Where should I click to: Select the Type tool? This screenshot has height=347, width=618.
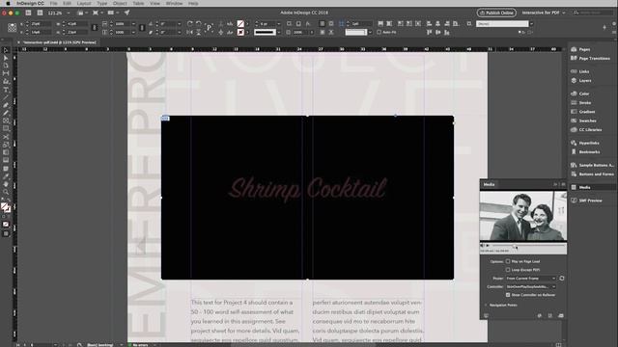6,90
